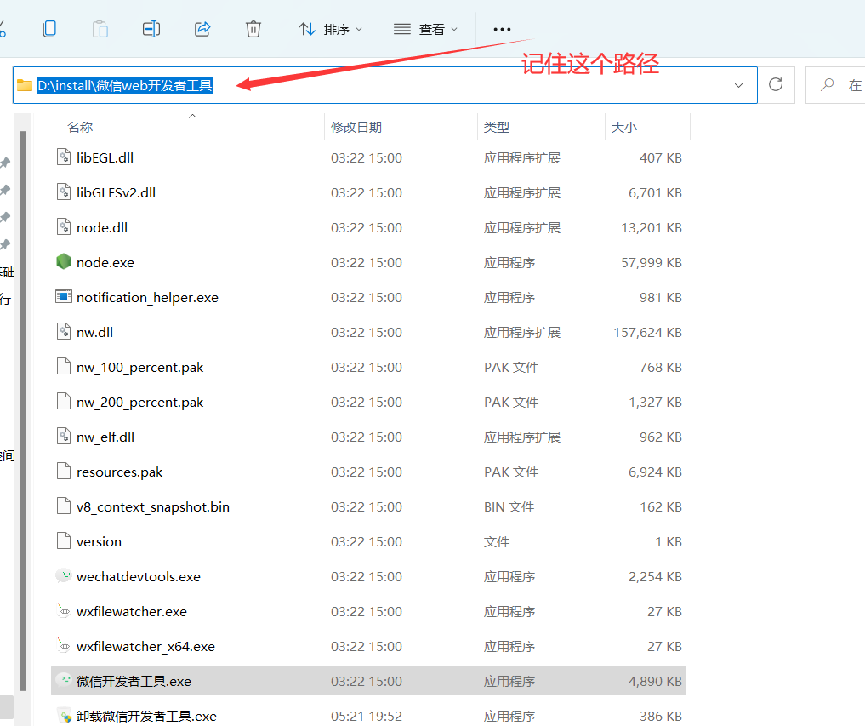Click wechatdevtools.exe file name

click(x=139, y=577)
